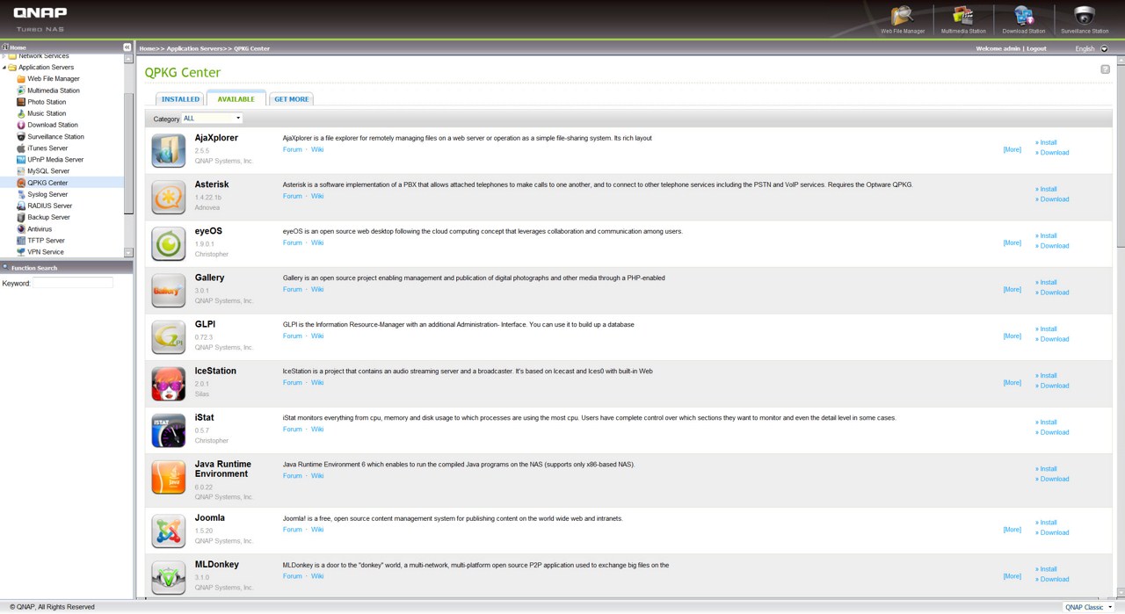Open Surveillance Station from the top header
This screenshot has width=1125, height=614.
1085,19
